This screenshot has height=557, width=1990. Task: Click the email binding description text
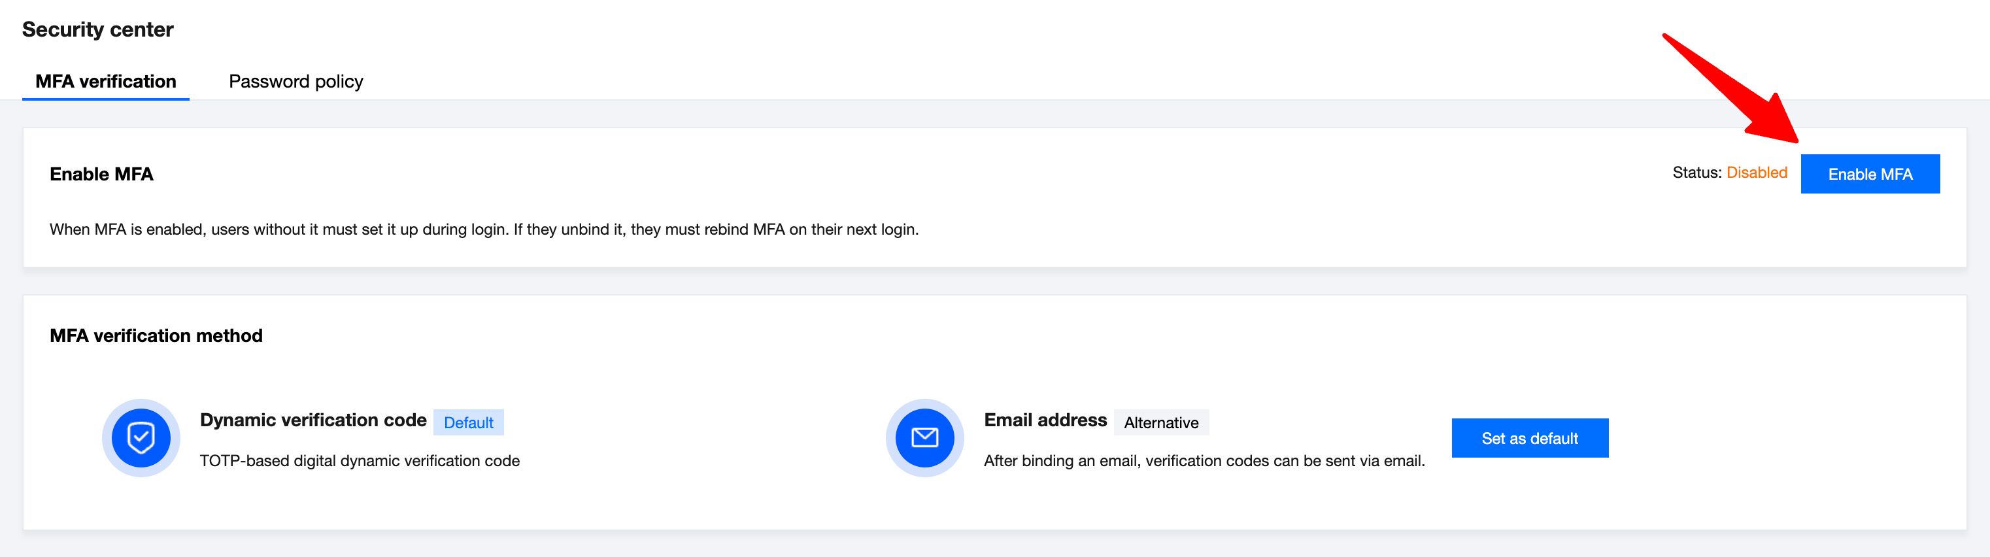click(x=1204, y=460)
